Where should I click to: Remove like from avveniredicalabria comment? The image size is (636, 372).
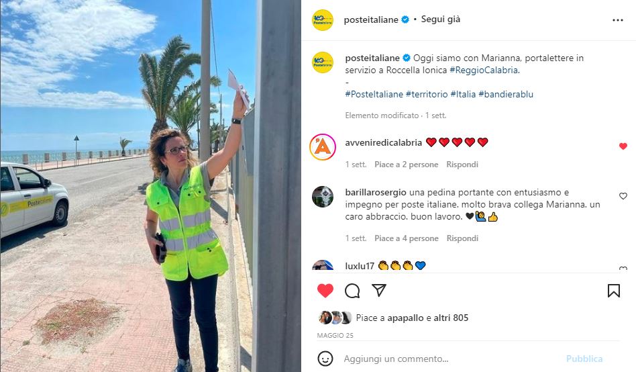623,146
